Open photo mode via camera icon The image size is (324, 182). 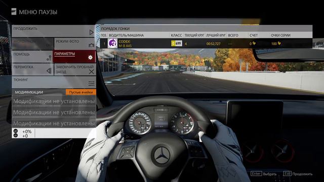91,45
